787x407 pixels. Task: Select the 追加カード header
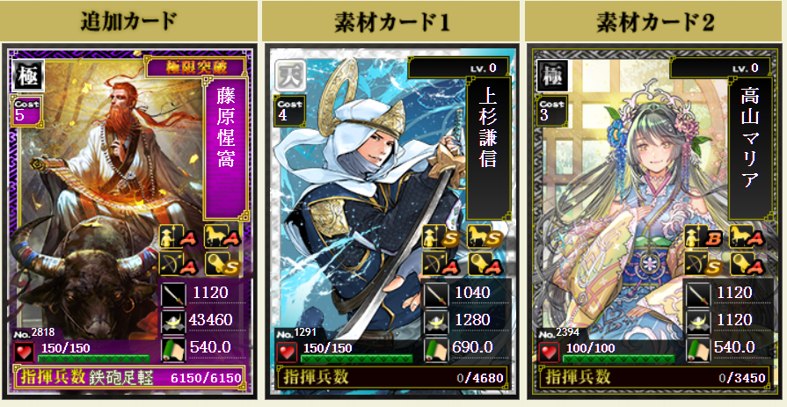coord(129,22)
